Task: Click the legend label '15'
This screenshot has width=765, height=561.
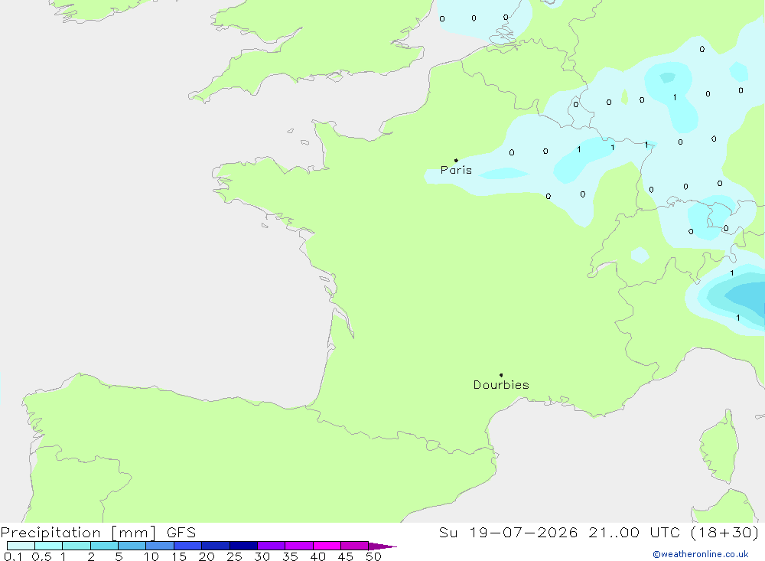Action: [178, 556]
